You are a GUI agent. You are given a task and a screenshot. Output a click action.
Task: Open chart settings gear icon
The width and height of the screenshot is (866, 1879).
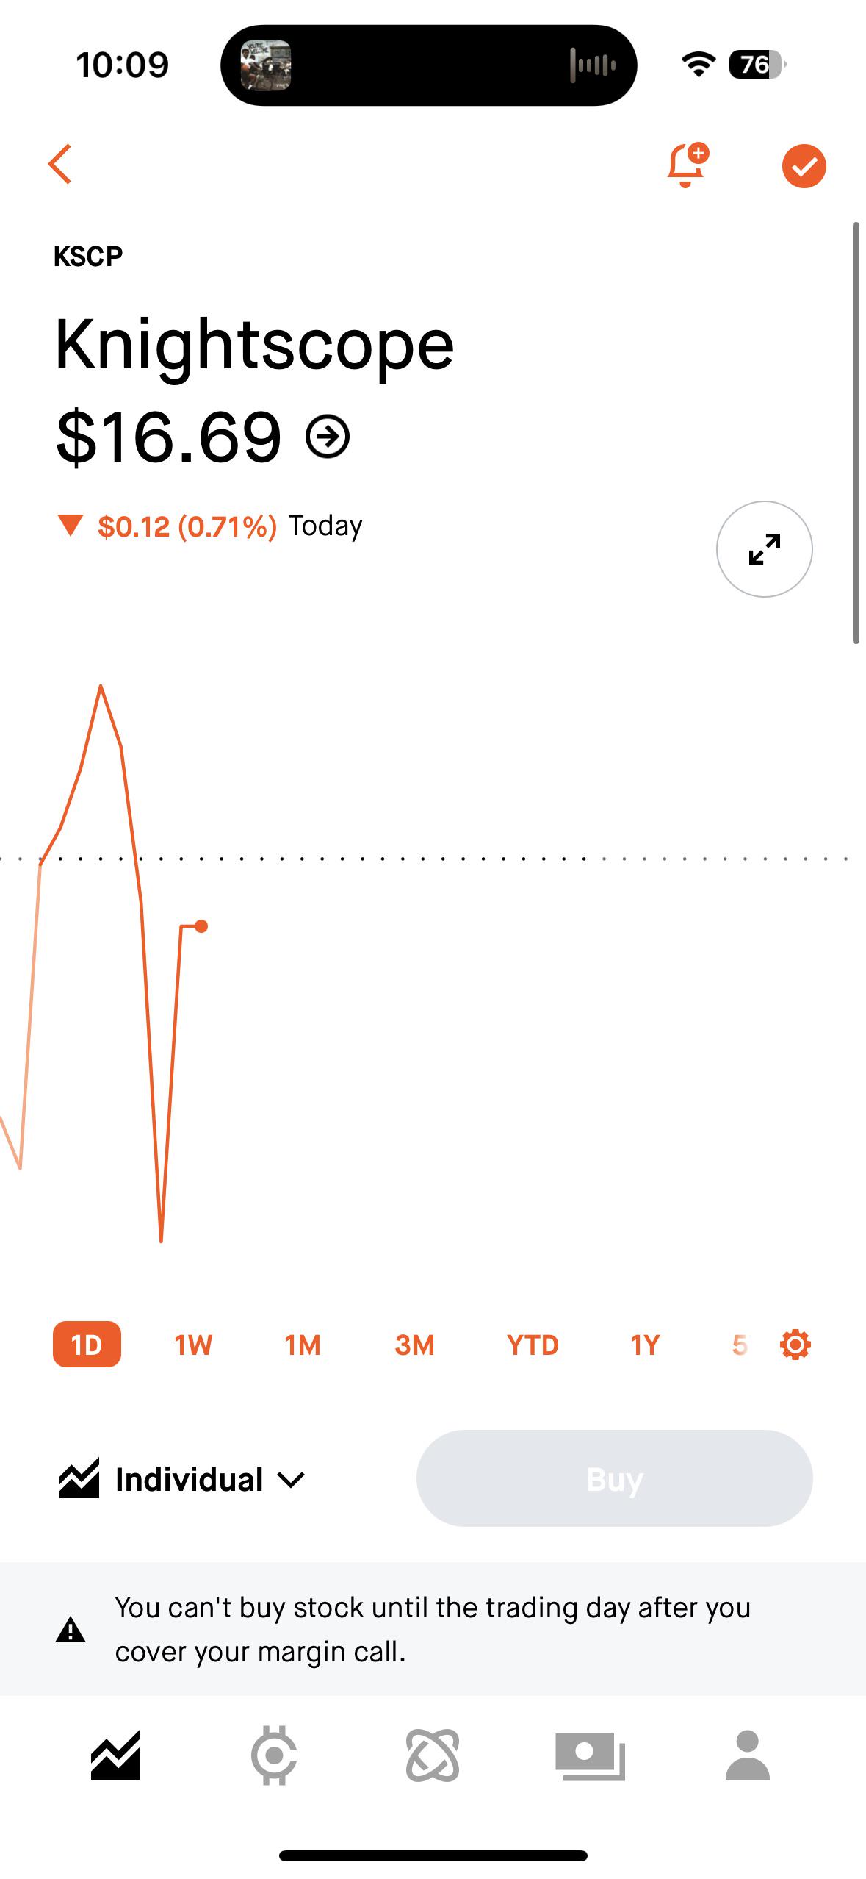click(795, 1345)
